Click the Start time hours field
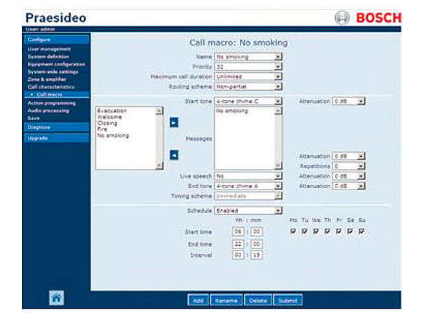424x318 pixels. tap(238, 232)
